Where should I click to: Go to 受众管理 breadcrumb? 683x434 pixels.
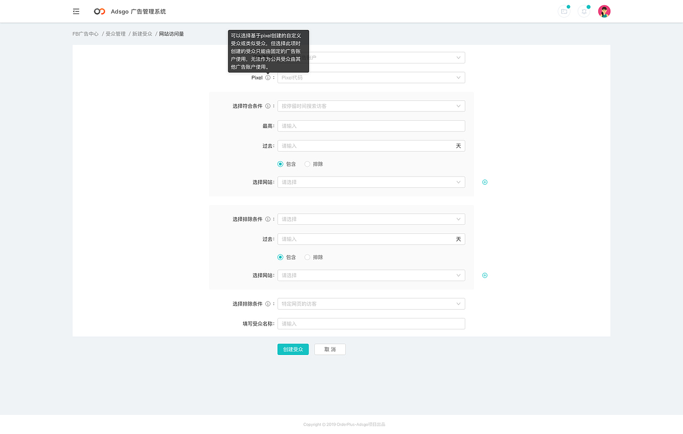[x=115, y=34]
